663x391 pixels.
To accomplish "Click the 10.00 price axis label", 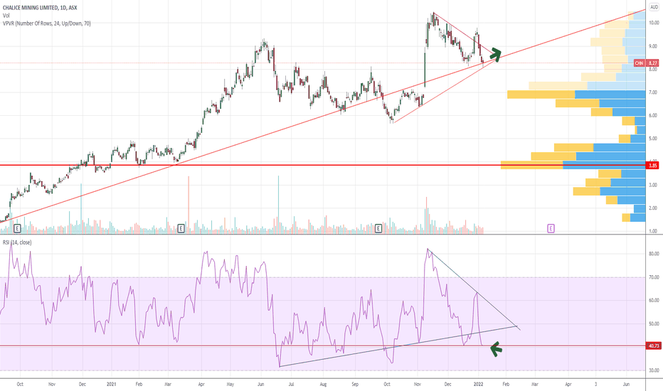I will pyautogui.click(x=654, y=23).
